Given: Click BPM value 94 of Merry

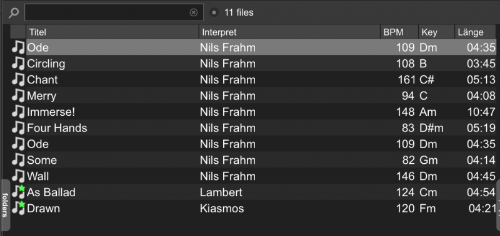Looking at the screenshot, I should [408, 96].
